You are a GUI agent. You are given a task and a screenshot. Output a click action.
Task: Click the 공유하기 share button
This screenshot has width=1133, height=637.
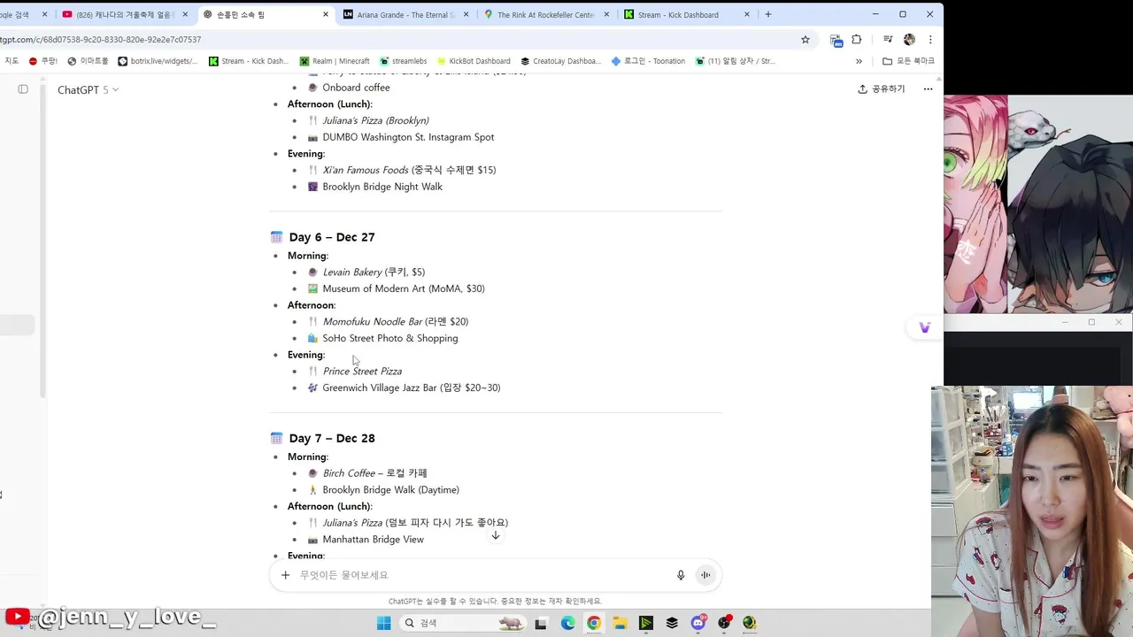[x=881, y=89]
